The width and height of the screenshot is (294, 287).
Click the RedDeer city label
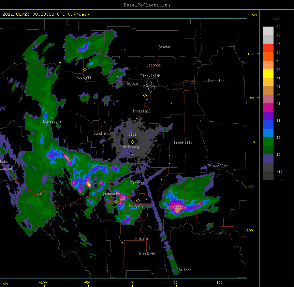(150, 87)
